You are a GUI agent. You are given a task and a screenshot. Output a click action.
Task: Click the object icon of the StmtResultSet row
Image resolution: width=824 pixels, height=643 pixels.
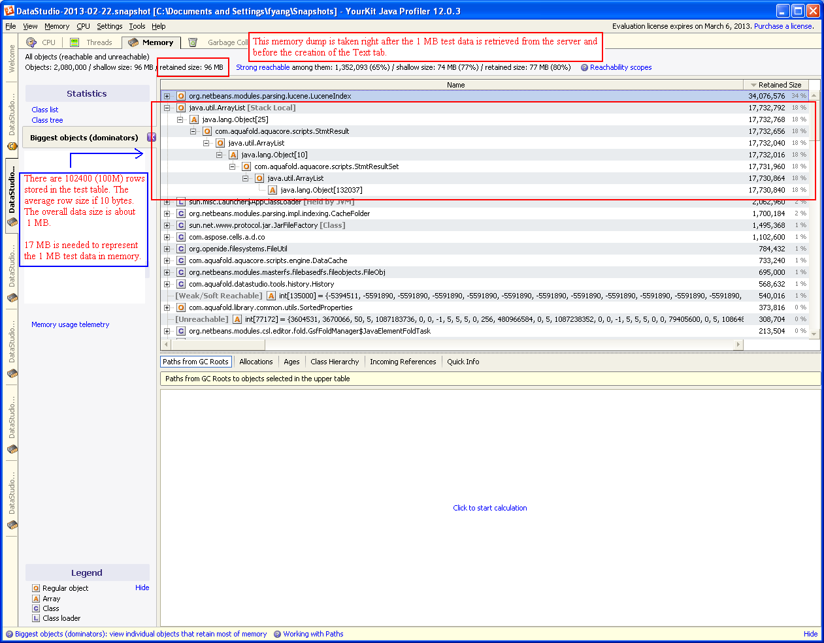click(246, 166)
